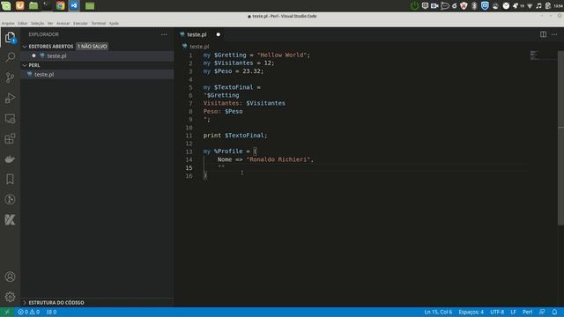Viewport: 564px width, 317px height.
Task: Select teste.pl in the PERL folder
Action: pyautogui.click(x=44, y=74)
